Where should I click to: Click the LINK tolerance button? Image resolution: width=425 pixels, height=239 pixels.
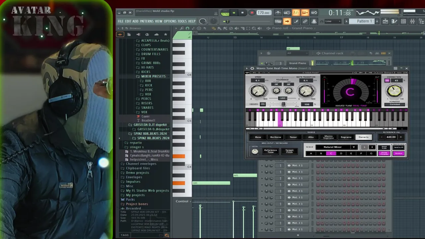pyautogui.click(x=283, y=98)
